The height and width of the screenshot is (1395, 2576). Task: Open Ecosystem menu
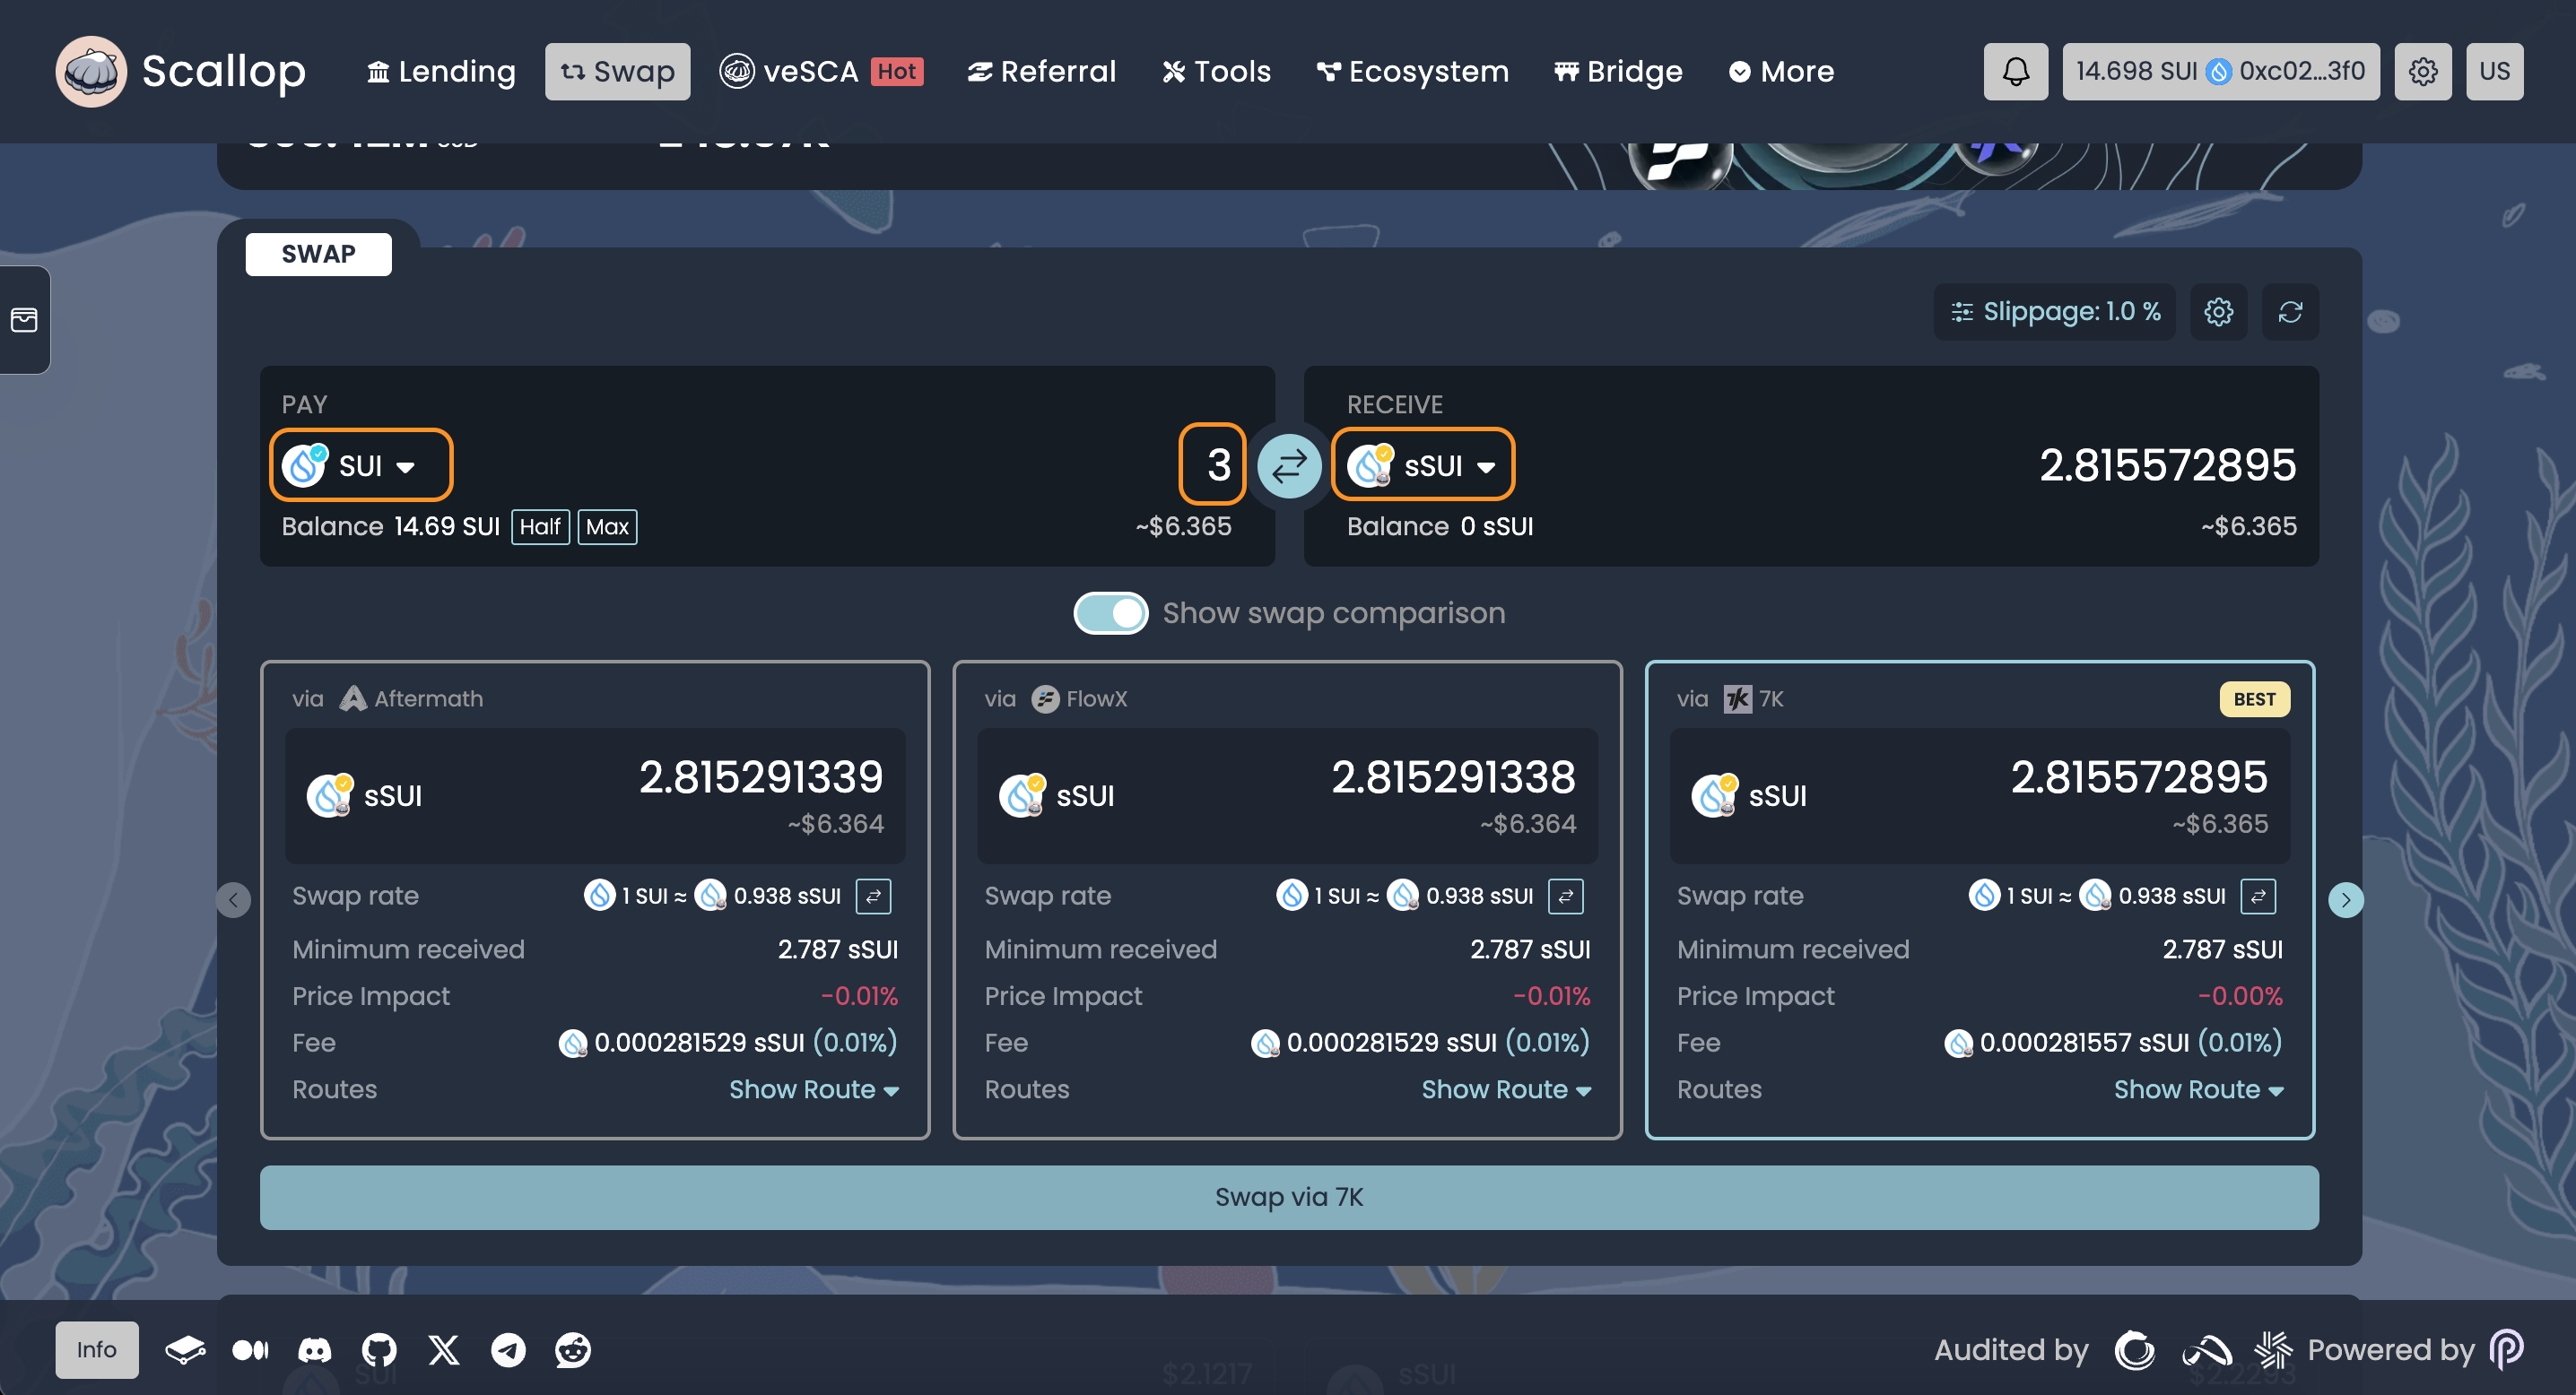[1412, 71]
